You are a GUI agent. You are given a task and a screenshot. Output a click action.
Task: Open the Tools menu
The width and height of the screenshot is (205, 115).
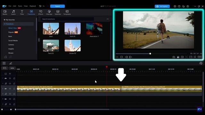click(20, 6)
